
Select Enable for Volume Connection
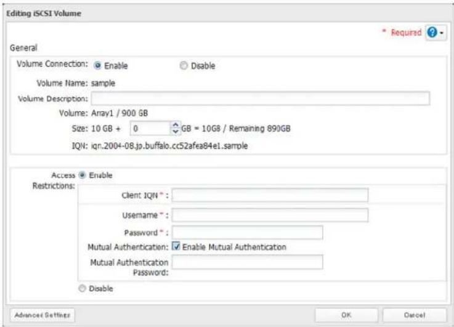tap(97, 66)
